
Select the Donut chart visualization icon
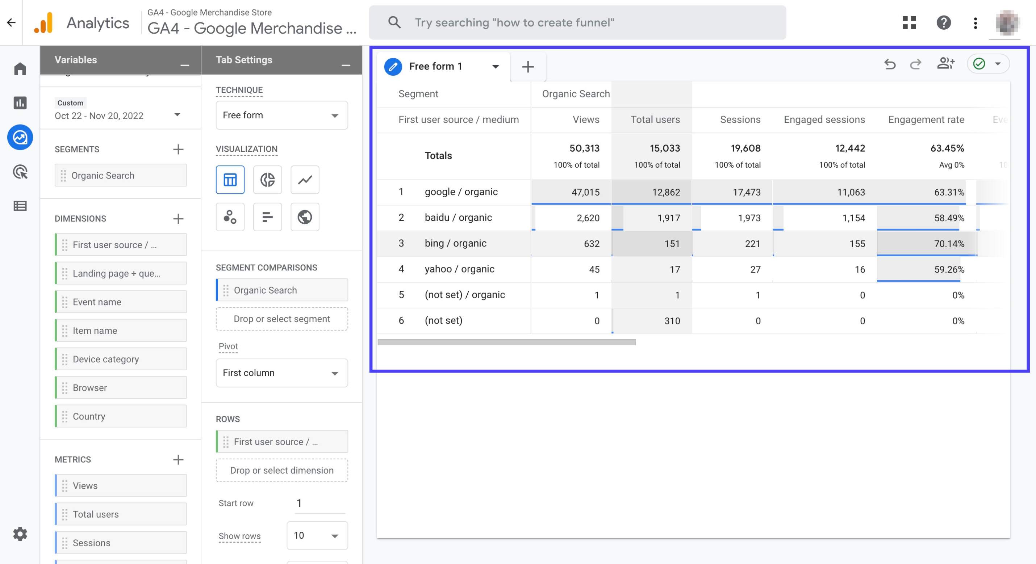tap(267, 180)
